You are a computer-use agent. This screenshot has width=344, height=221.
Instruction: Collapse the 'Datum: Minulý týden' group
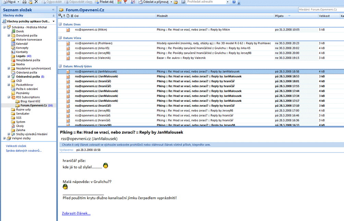point(60,66)
